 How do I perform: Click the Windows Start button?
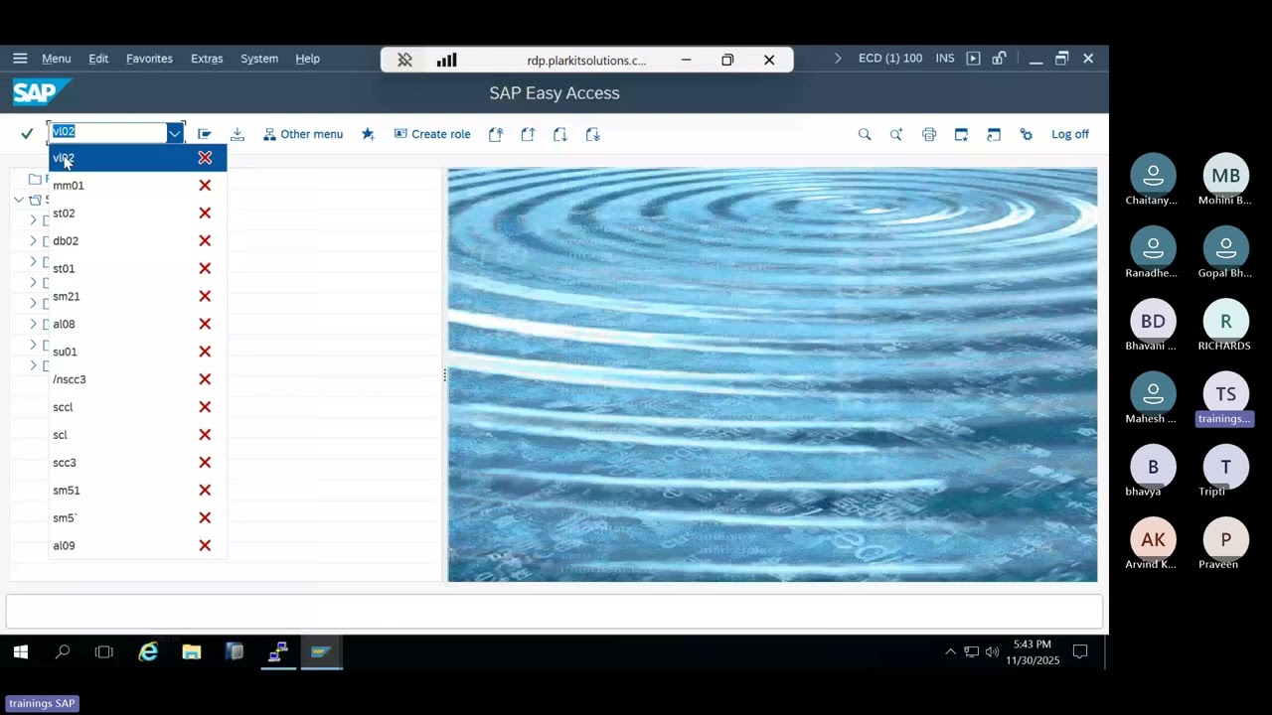coord(20,652)
